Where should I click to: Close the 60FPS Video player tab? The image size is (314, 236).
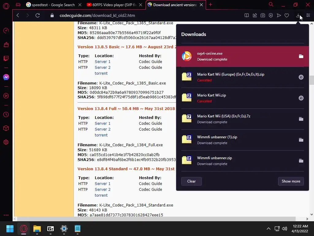140,5
